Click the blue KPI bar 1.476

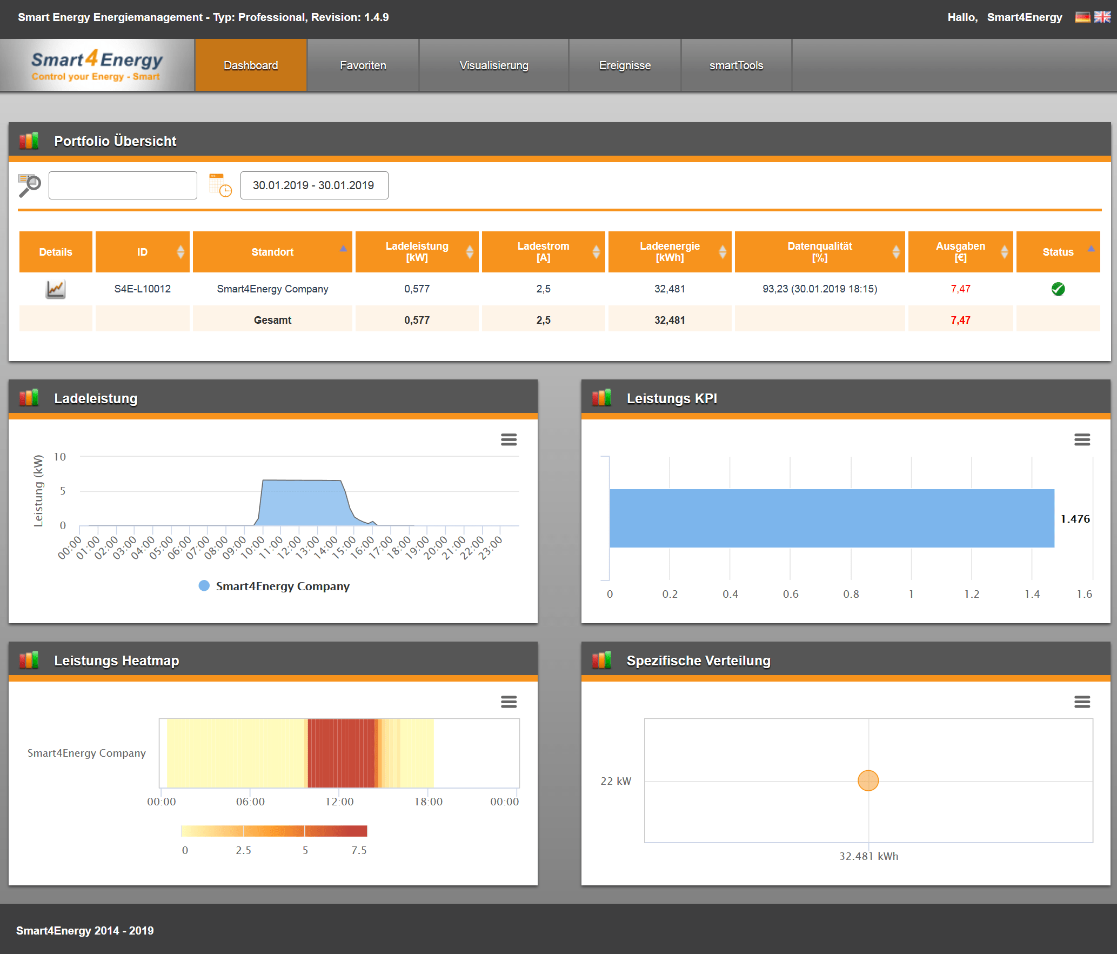point(832,518)
